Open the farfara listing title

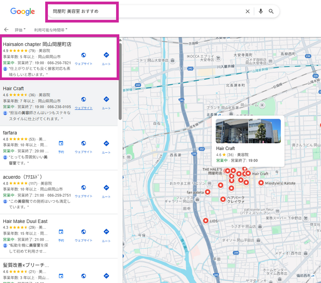click(x=10, y=133)
